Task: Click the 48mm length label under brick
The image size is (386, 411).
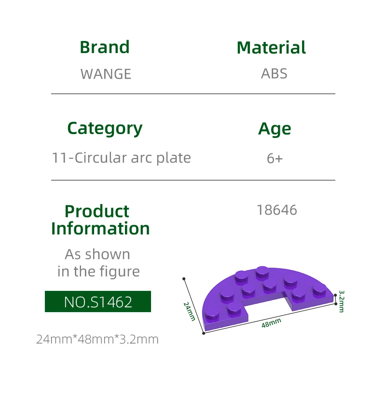Action: [x=271, y=323]
